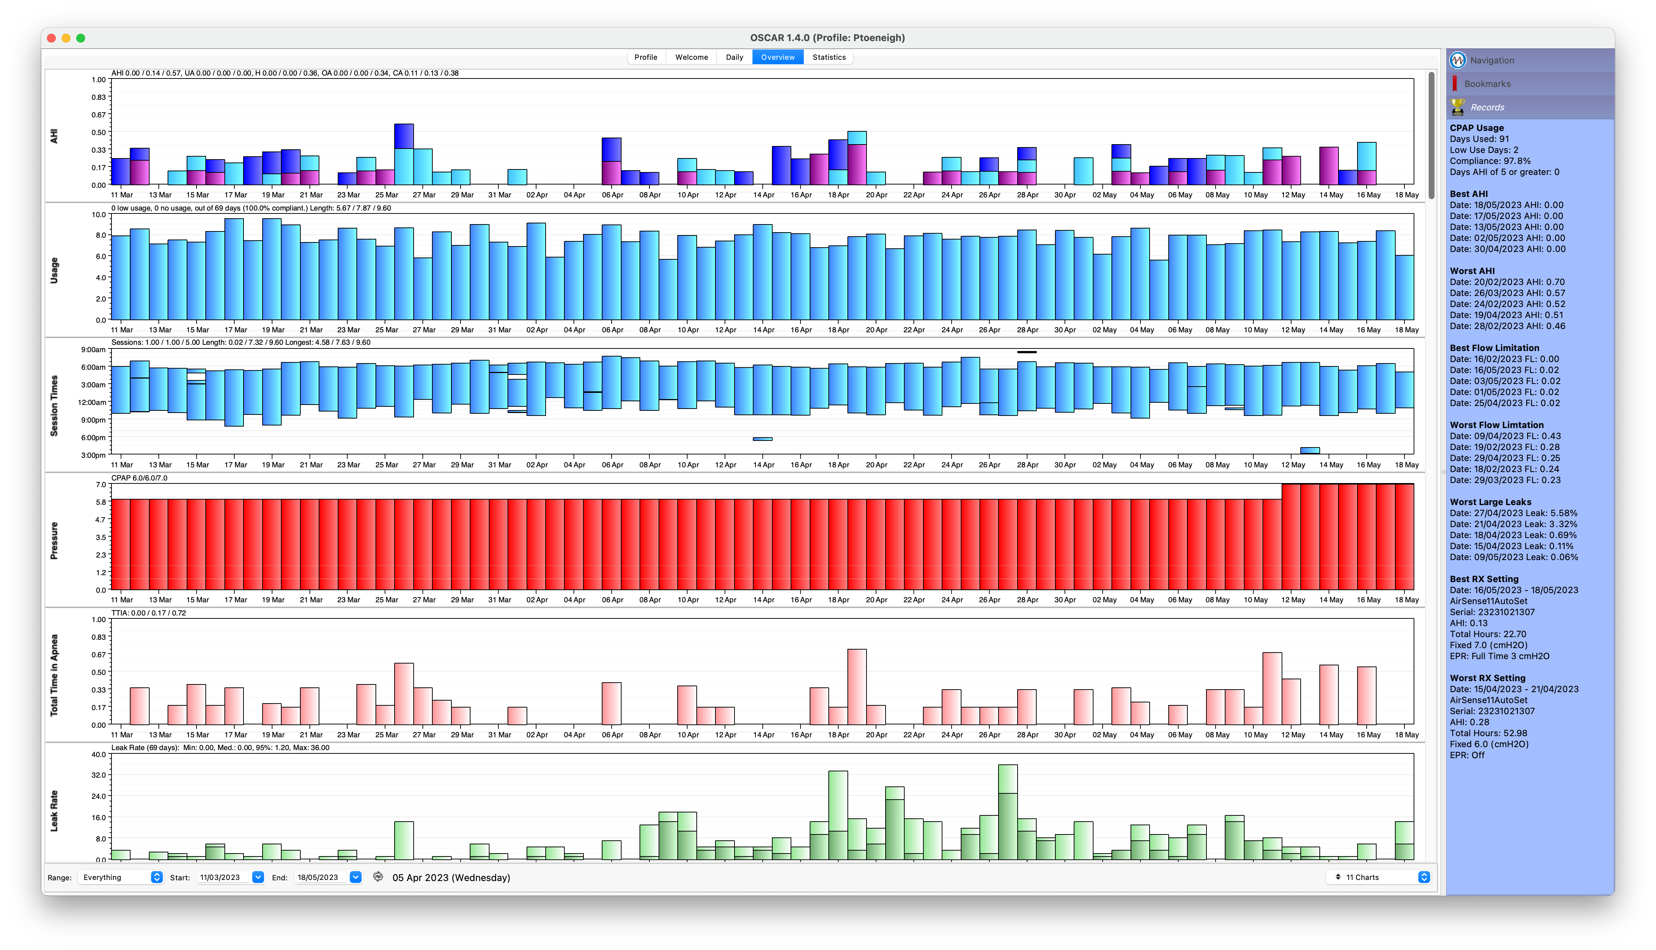
Task: Click the yellow minimize window button
Action: point(66,38)
